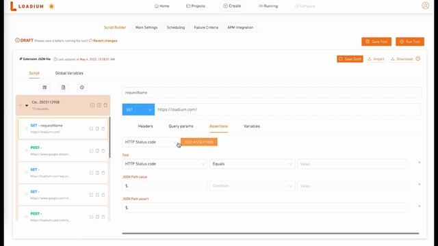Delete the Col_0503112908 collection with trash icon
Image resolution: width=438 pixels, height=246 pixels.
(x=105, y=105)
